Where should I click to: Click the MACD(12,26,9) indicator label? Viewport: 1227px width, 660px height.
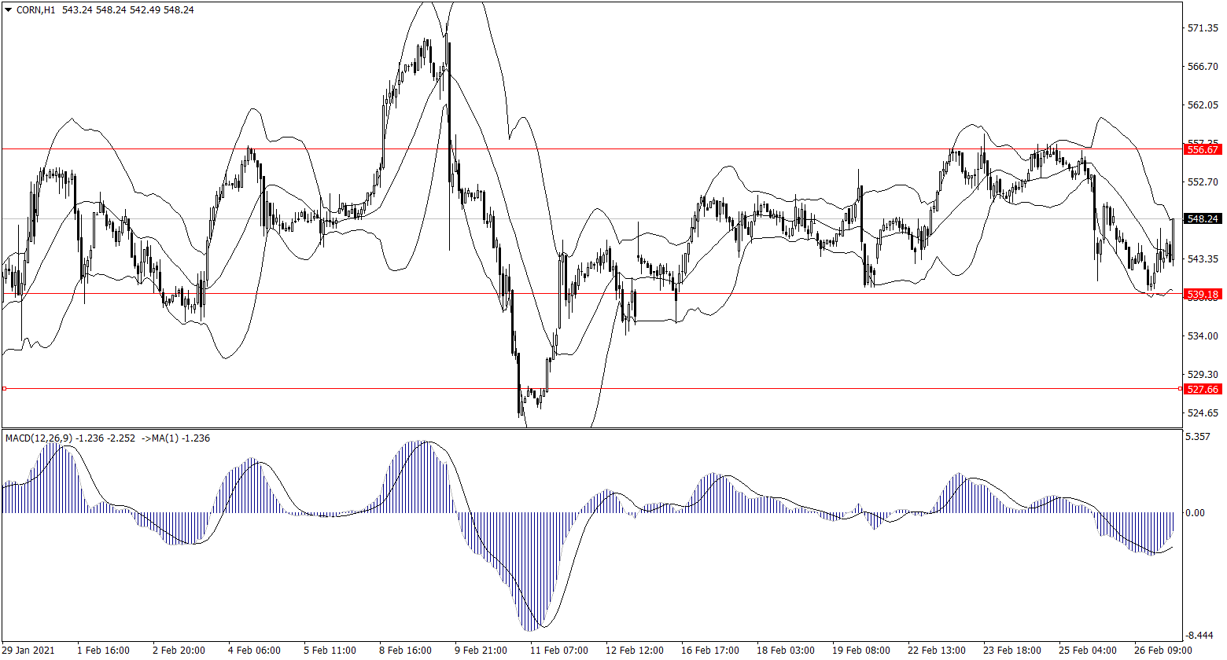(x=39, y=438)
